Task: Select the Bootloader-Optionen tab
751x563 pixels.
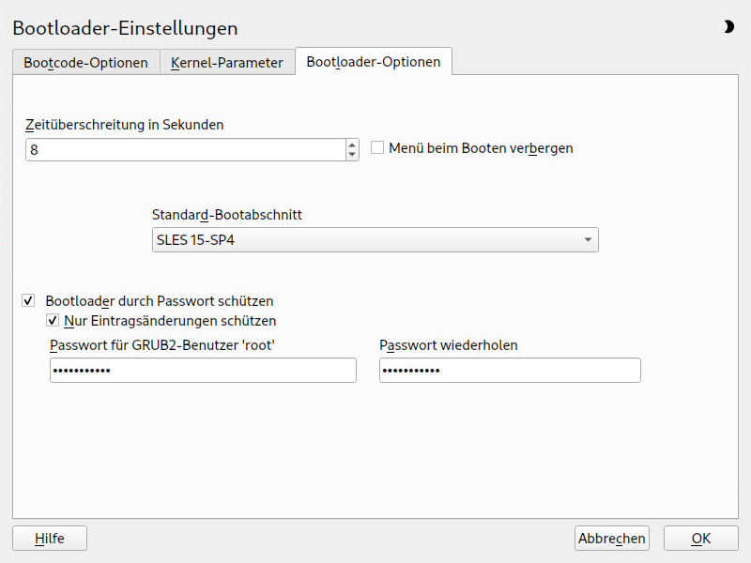Action: [x=373, y=63]
